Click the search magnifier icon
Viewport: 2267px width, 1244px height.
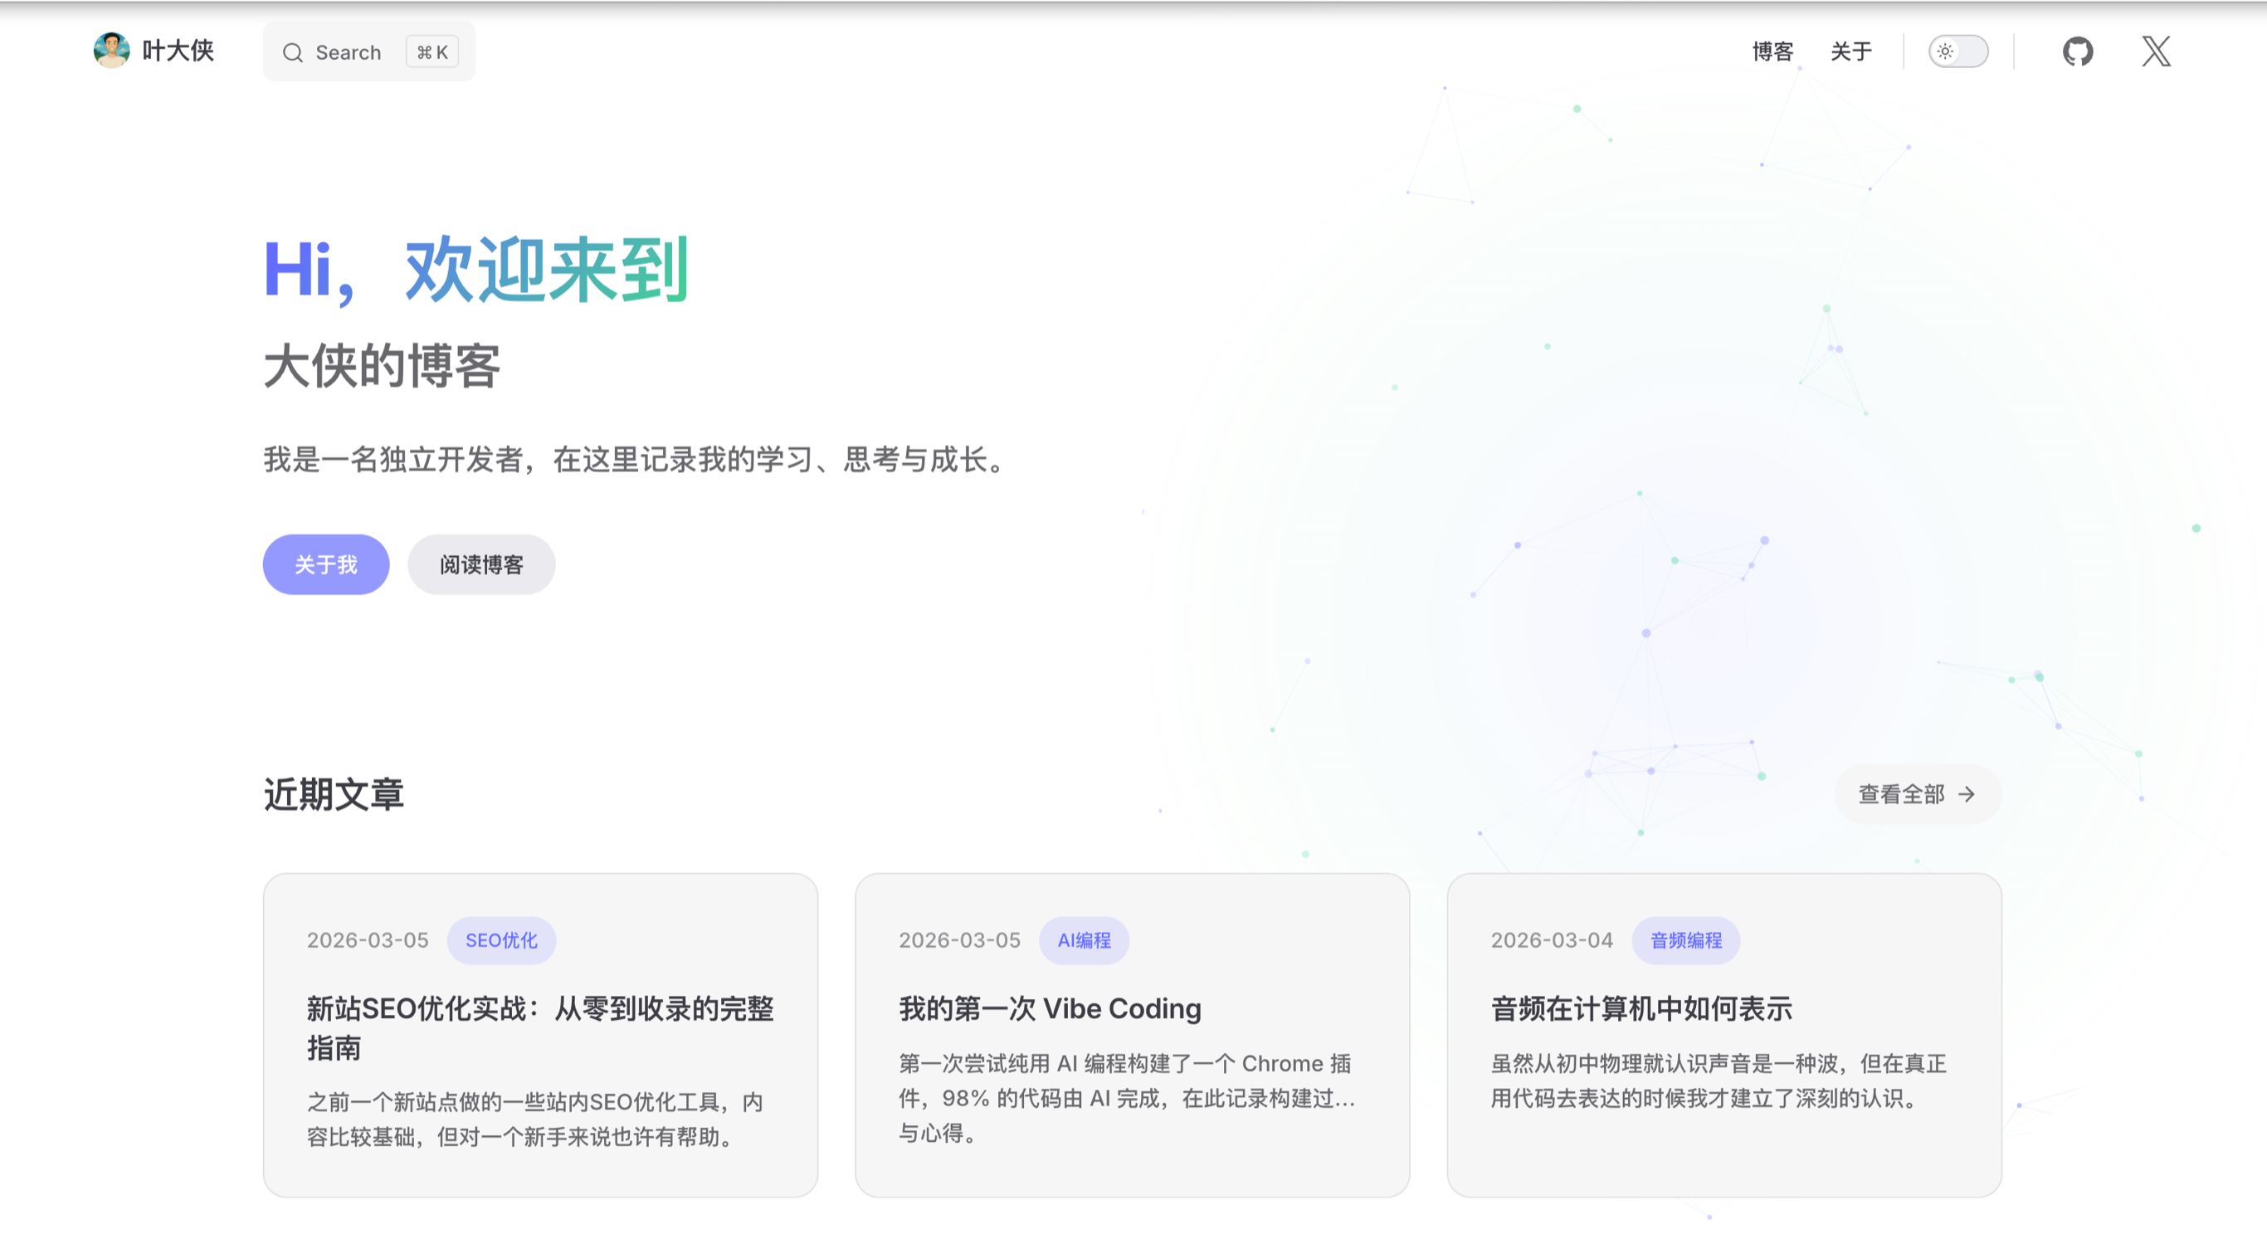(x=292, y=53)
